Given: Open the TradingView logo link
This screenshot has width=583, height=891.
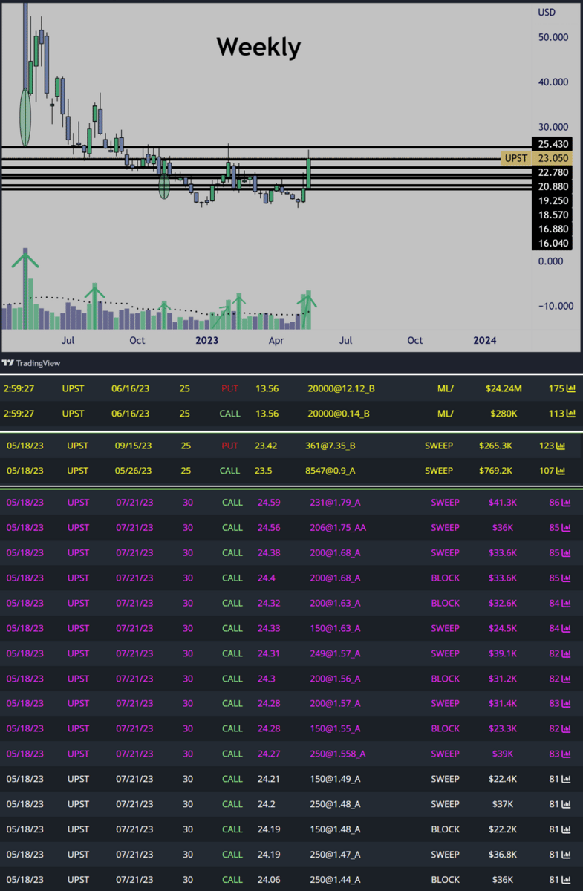Looking at the screenshot, I should click(31, 363).
